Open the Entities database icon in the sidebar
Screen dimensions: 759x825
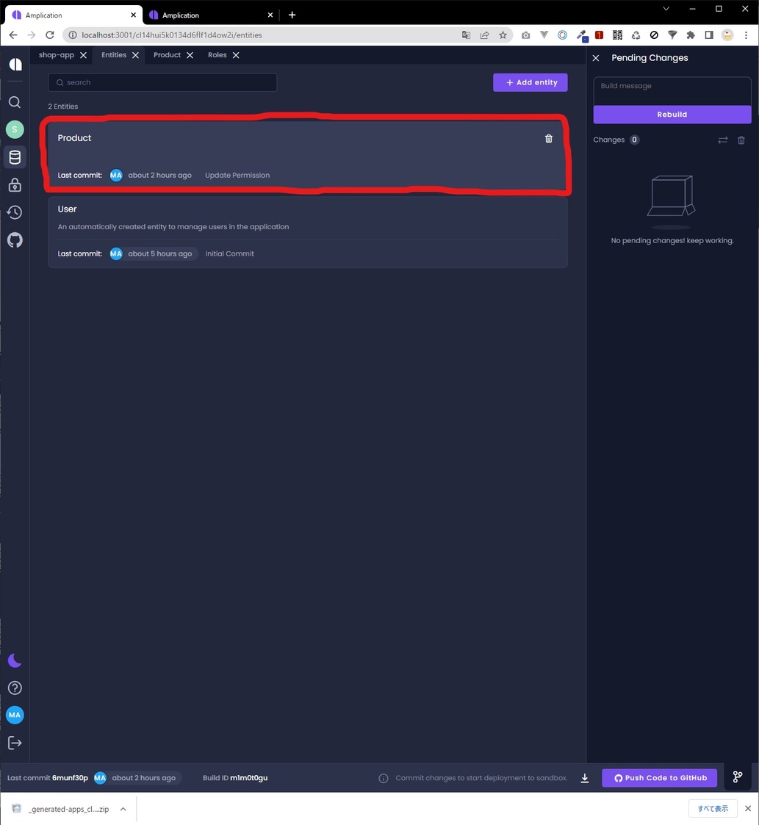click(15, 156)
